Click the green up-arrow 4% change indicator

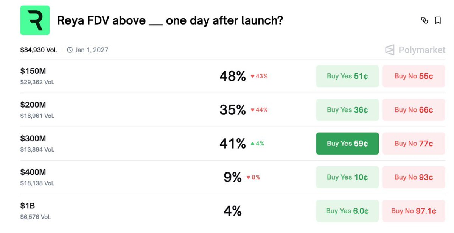click(257, 144)
